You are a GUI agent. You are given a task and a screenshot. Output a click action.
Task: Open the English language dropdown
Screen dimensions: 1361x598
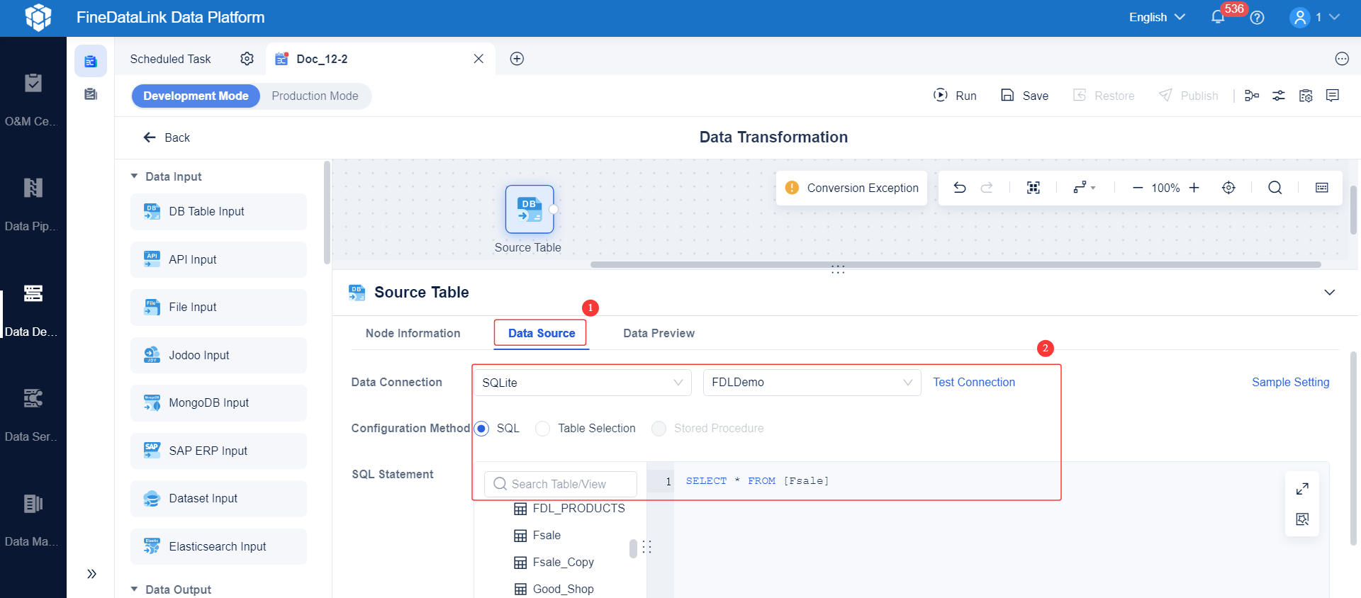tap(1157, 17)
